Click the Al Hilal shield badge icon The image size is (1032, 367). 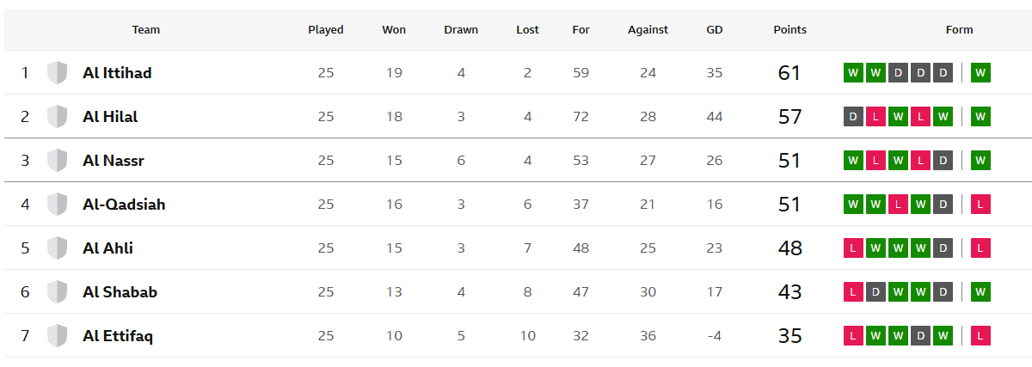point(58,117)
